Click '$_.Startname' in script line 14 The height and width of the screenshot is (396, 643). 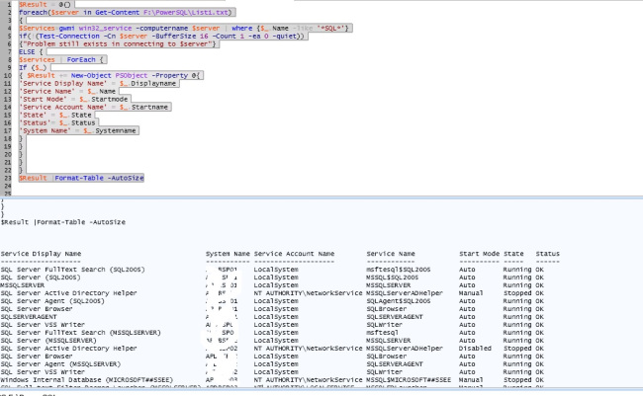[x=143, y=107]
